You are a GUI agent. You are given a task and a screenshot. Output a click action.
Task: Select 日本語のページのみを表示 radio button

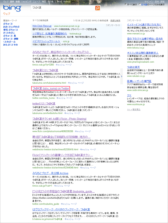point(140,4)
